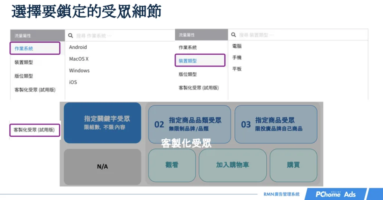
Task: Open the purple-outlined 客製化受眾 (試用版) item
Action: click(34, 130)
